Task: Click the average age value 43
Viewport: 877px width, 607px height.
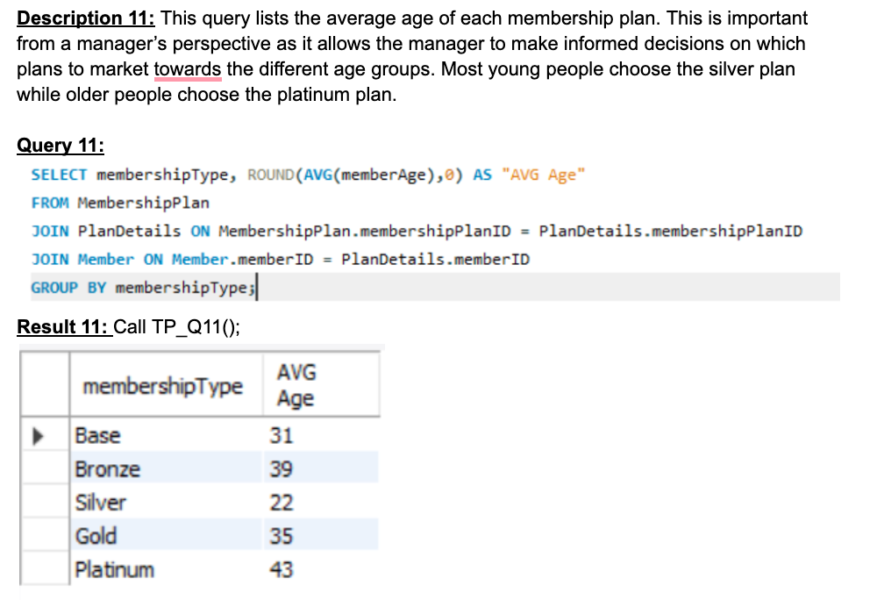Action: (282, 569)
